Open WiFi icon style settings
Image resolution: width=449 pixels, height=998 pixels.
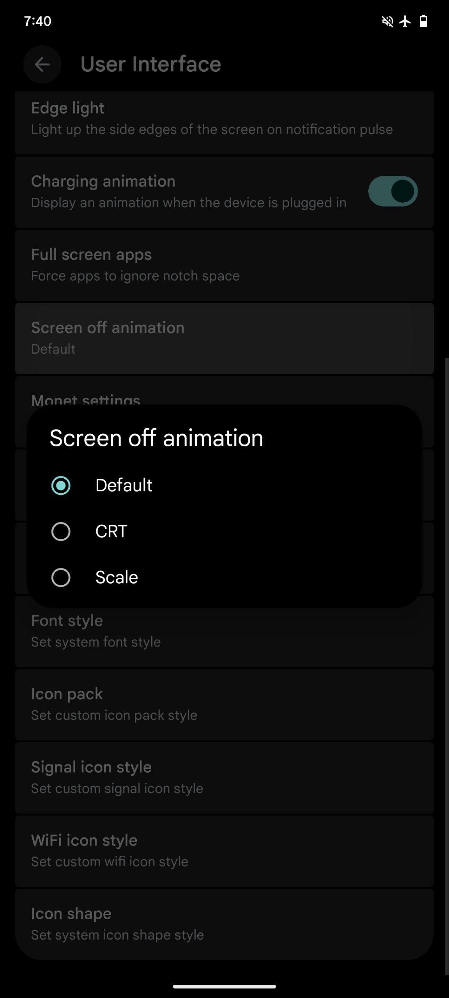tap(224, 851)
